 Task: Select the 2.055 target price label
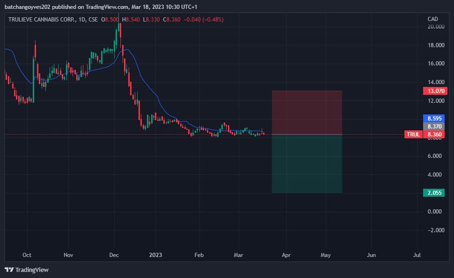coord(434,193)
